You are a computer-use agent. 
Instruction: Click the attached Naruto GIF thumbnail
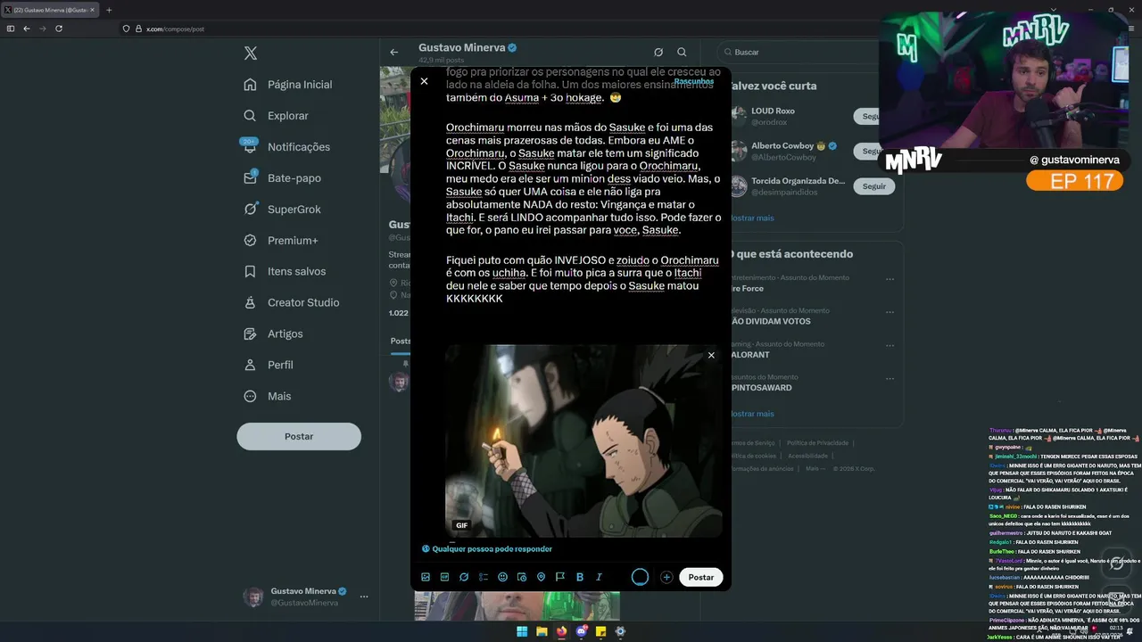pos(584,440)
